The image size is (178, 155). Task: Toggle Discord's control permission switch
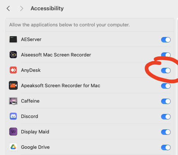[166, 117]
